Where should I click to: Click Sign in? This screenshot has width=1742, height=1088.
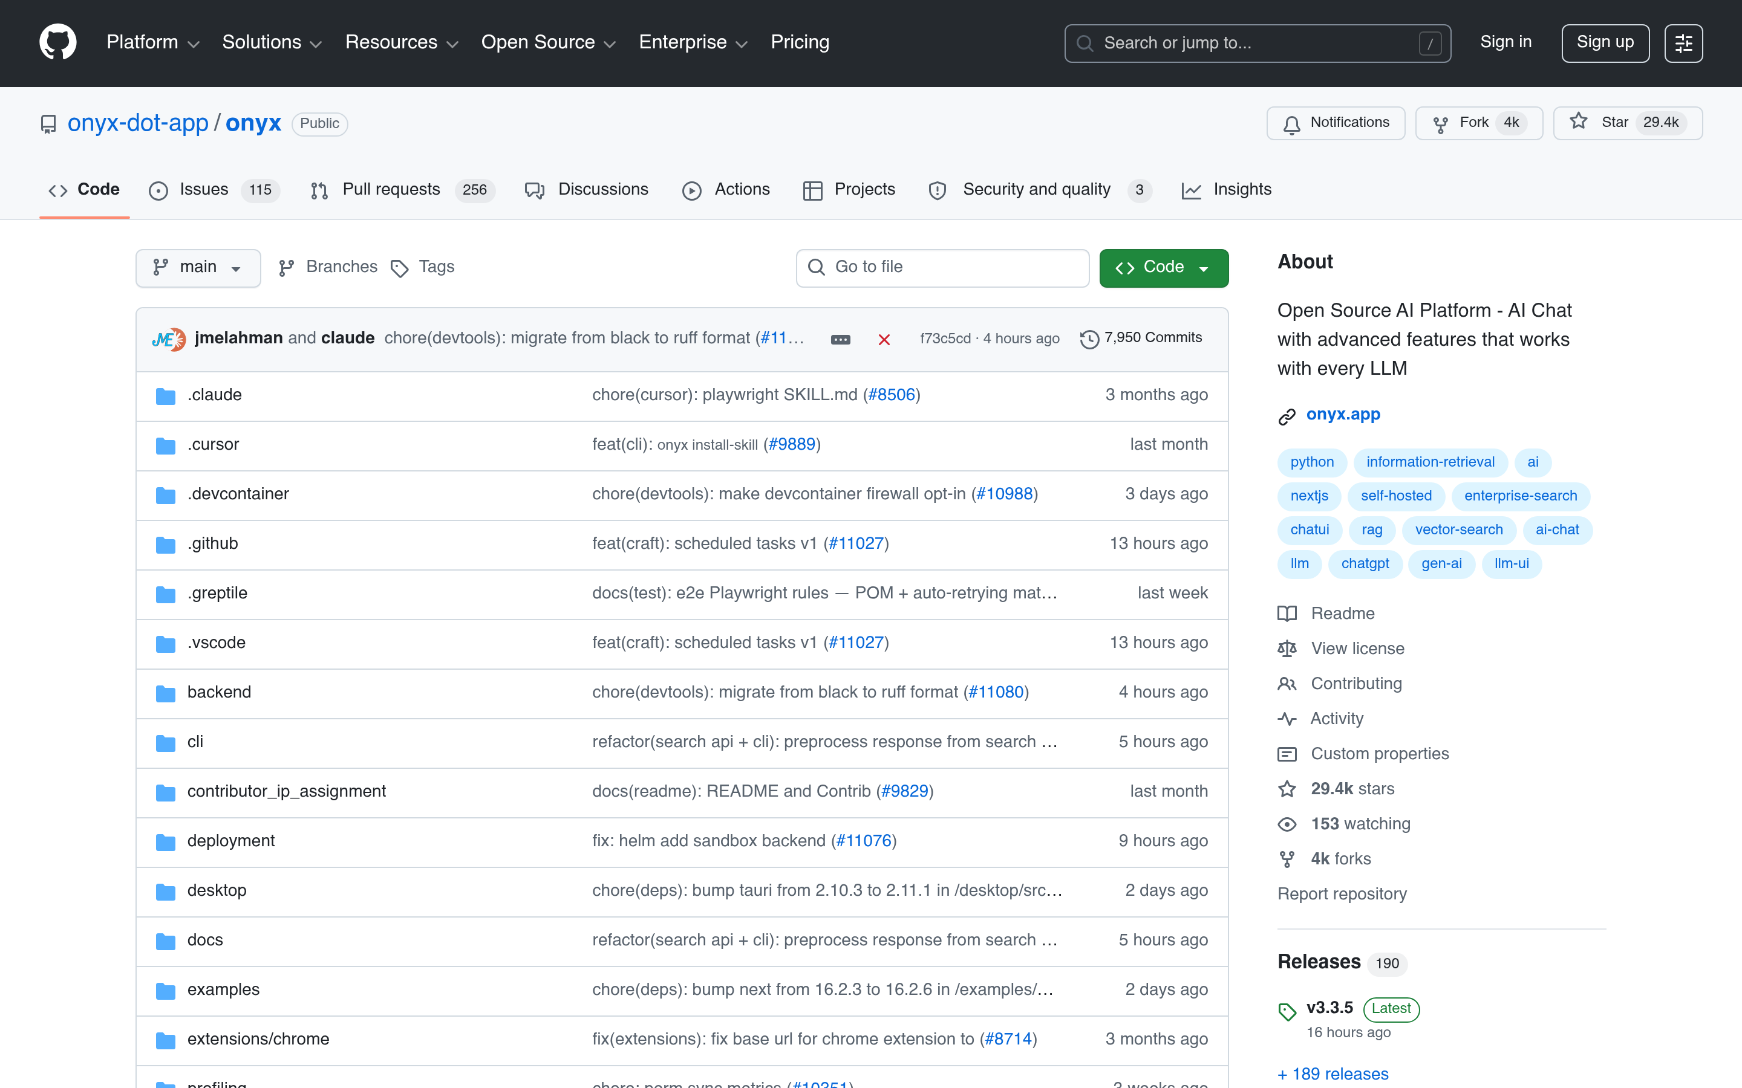(x=1505, y=42)
